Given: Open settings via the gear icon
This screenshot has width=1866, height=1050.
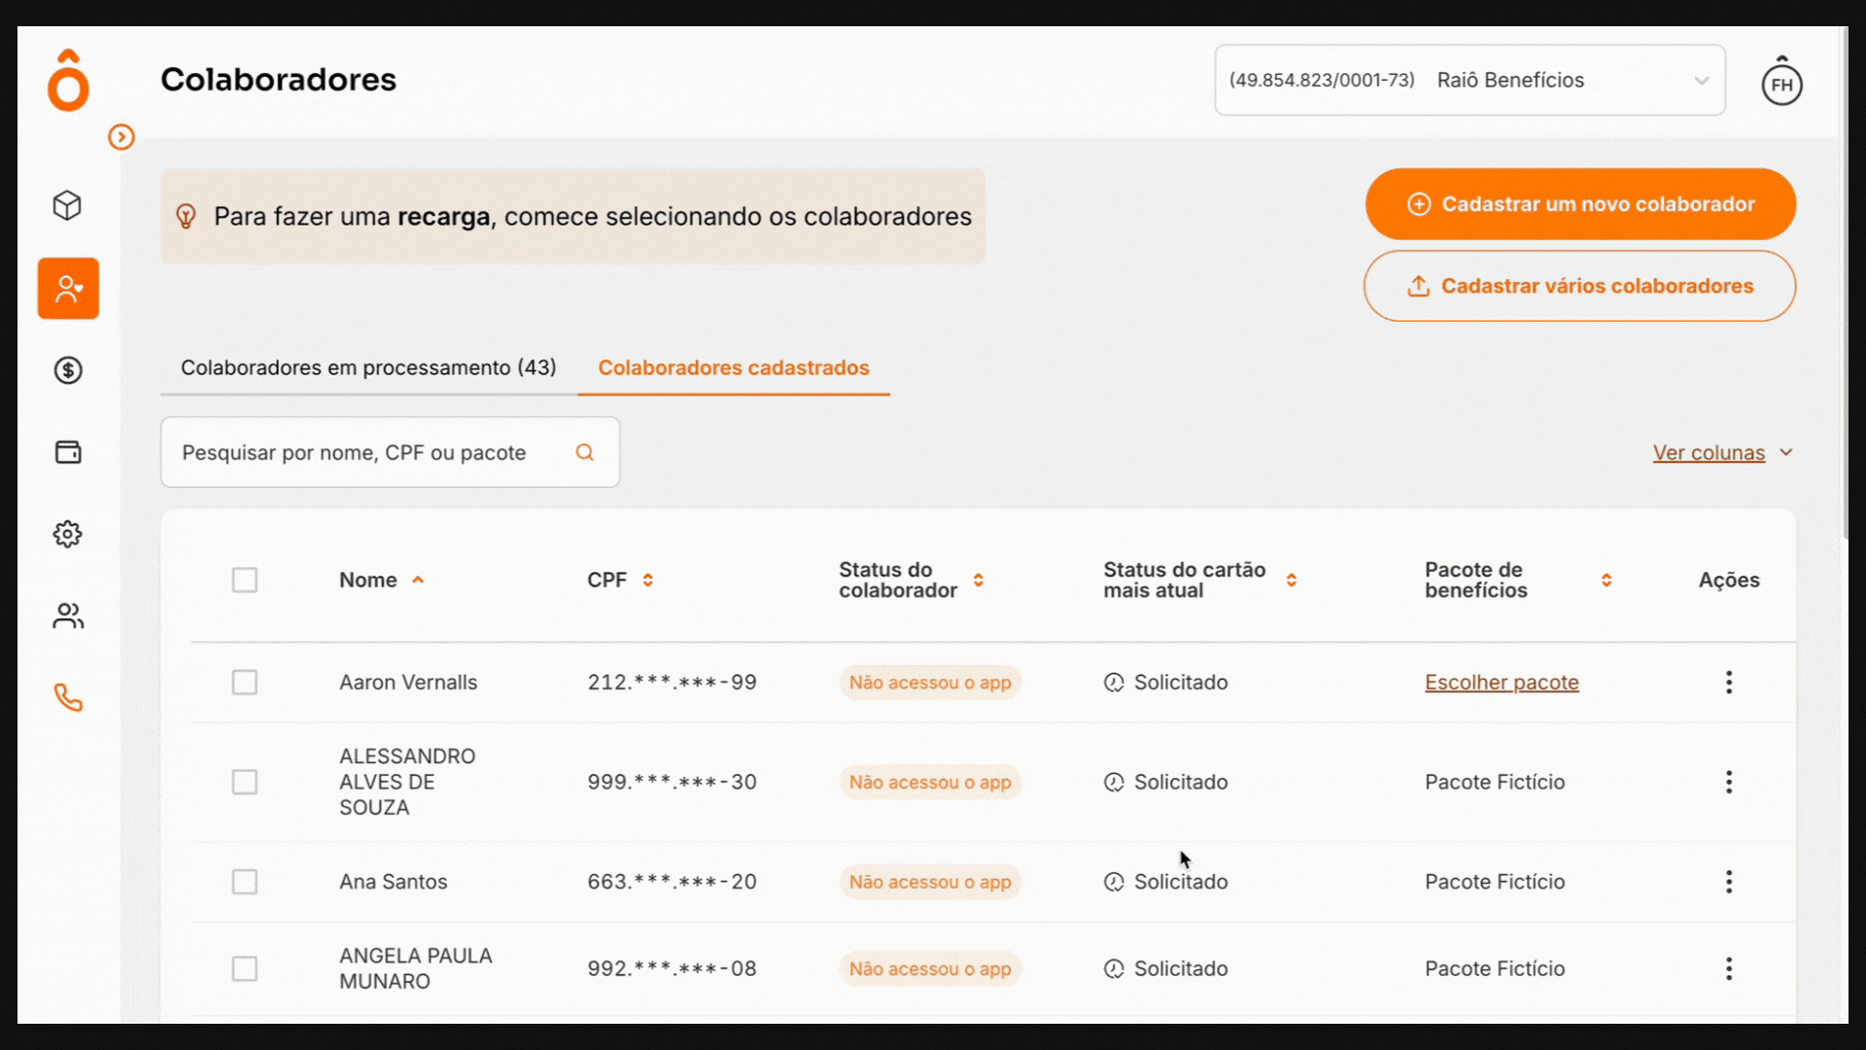Looking at the screenshot, I should click(x=67, y=533).
